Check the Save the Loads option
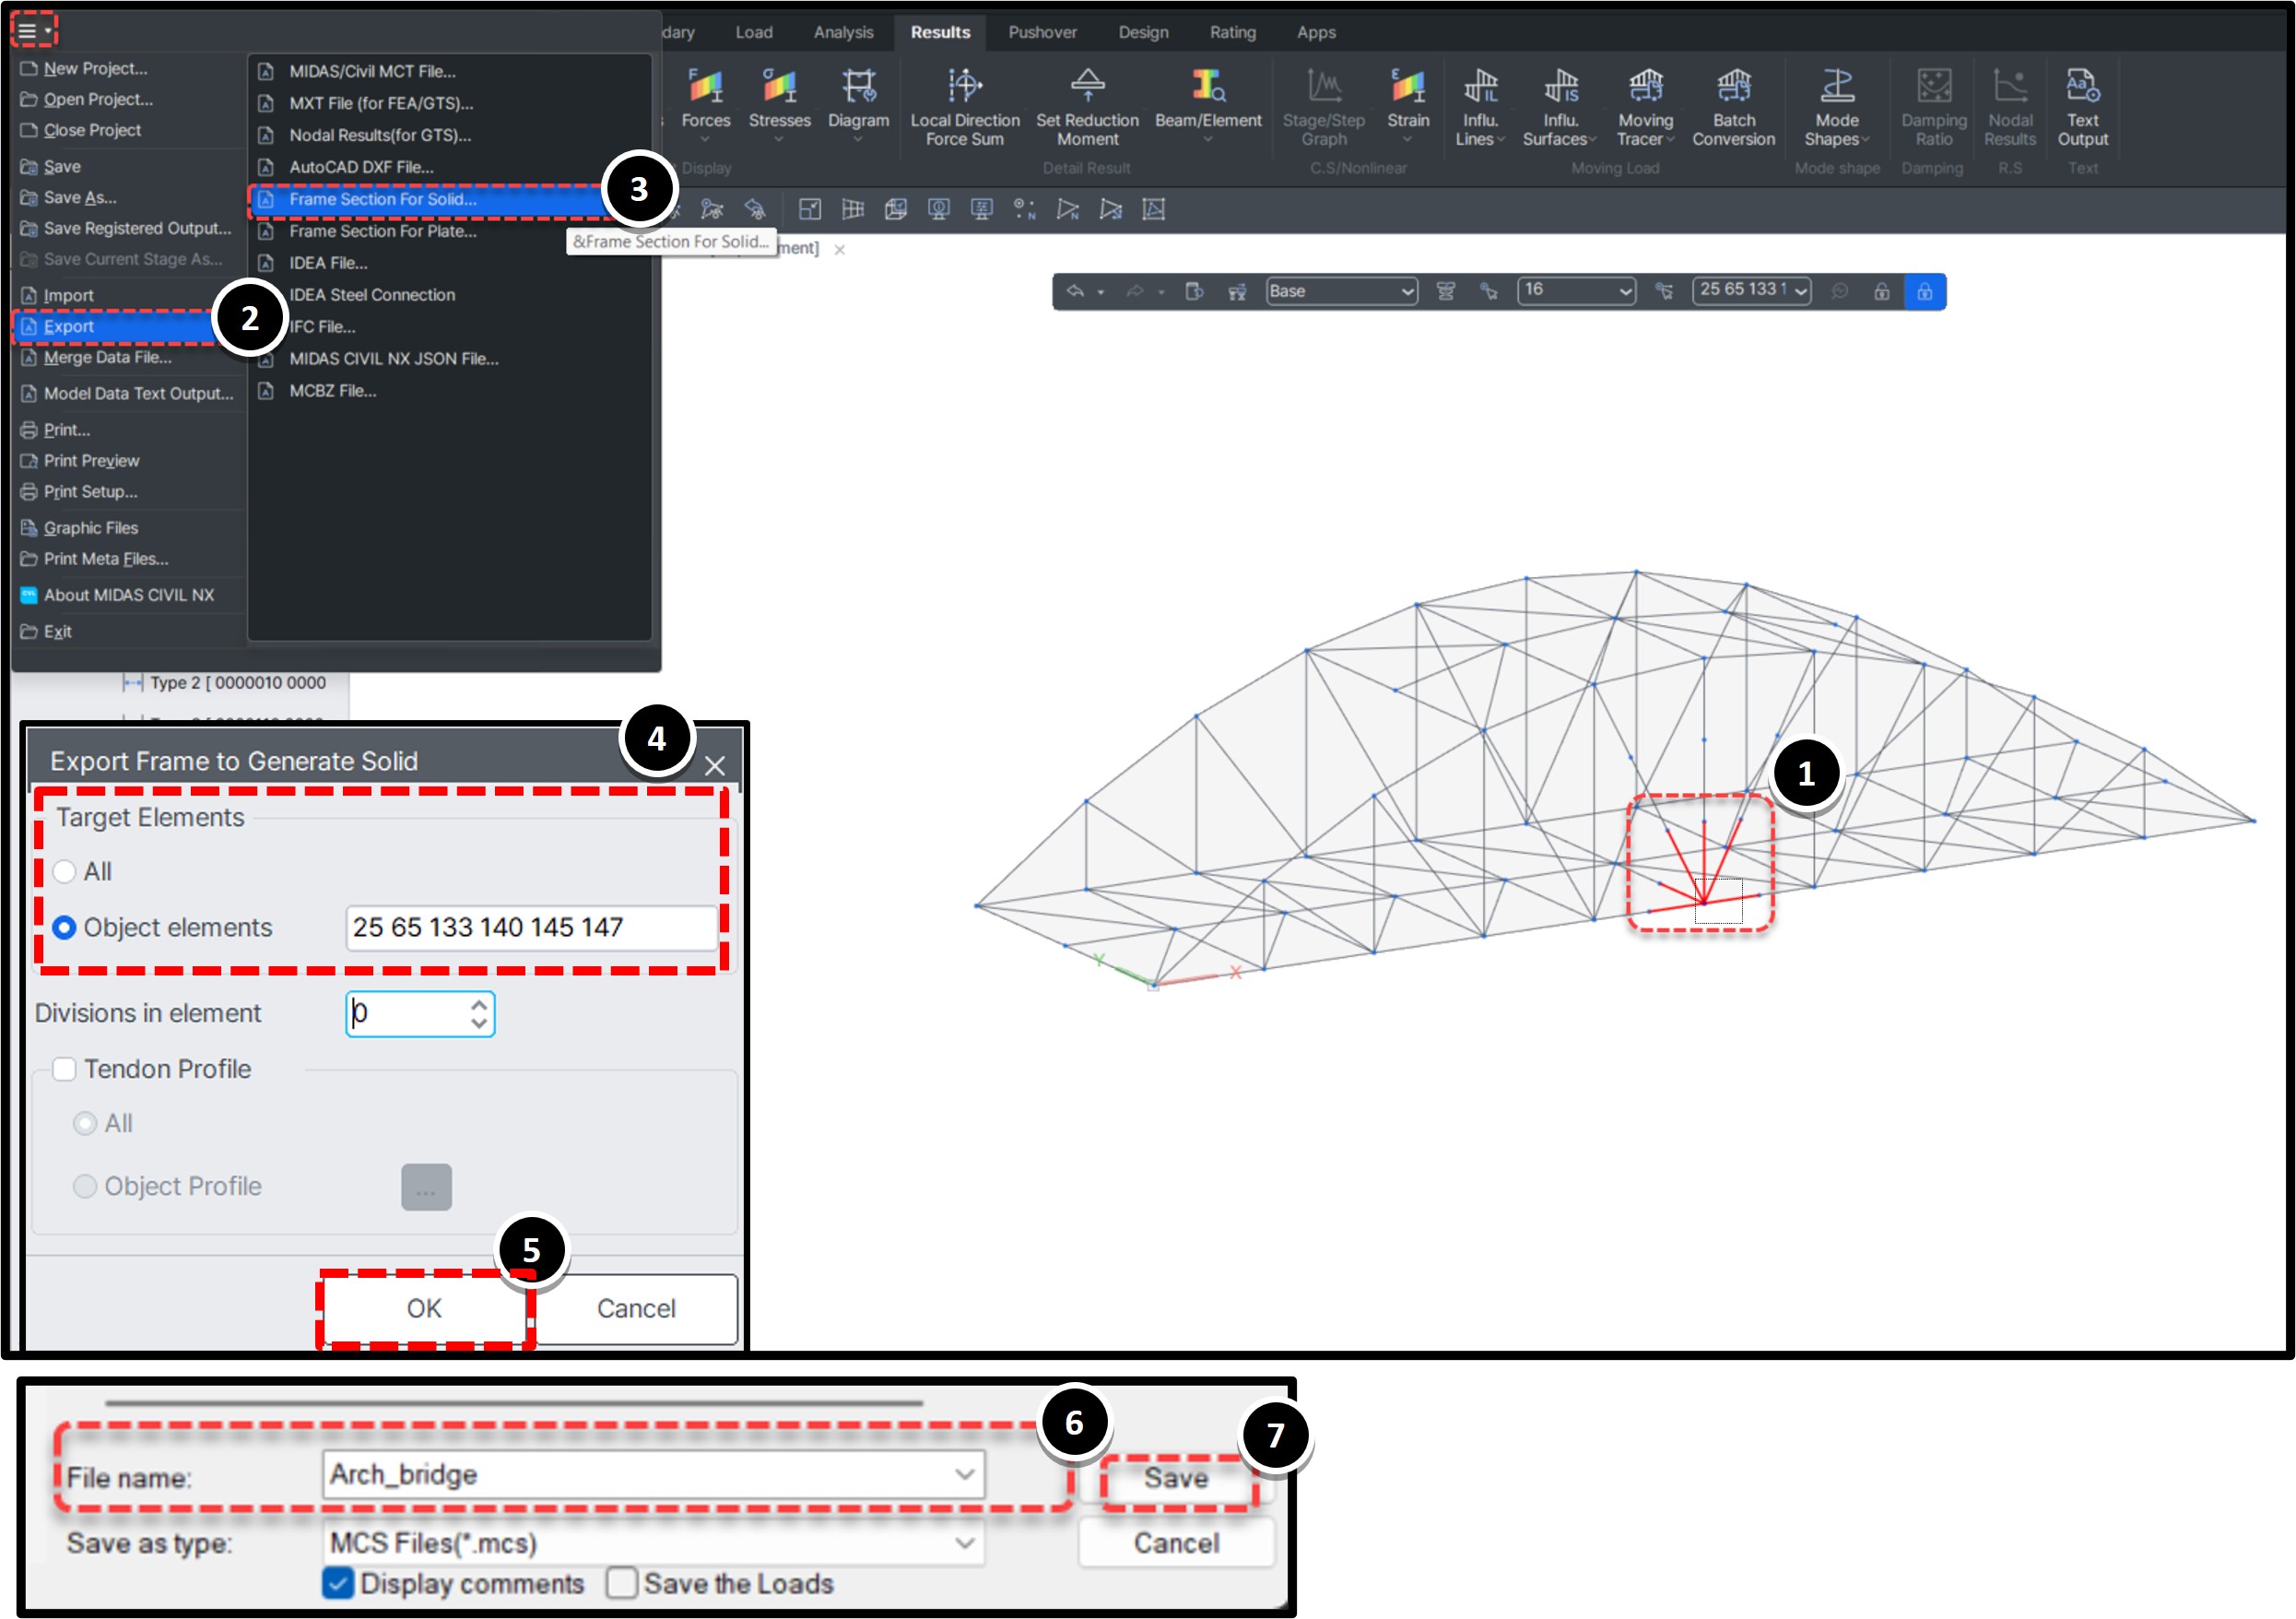Image resolution: width=2296 pixels, height=1619 pixels. 622,1583
